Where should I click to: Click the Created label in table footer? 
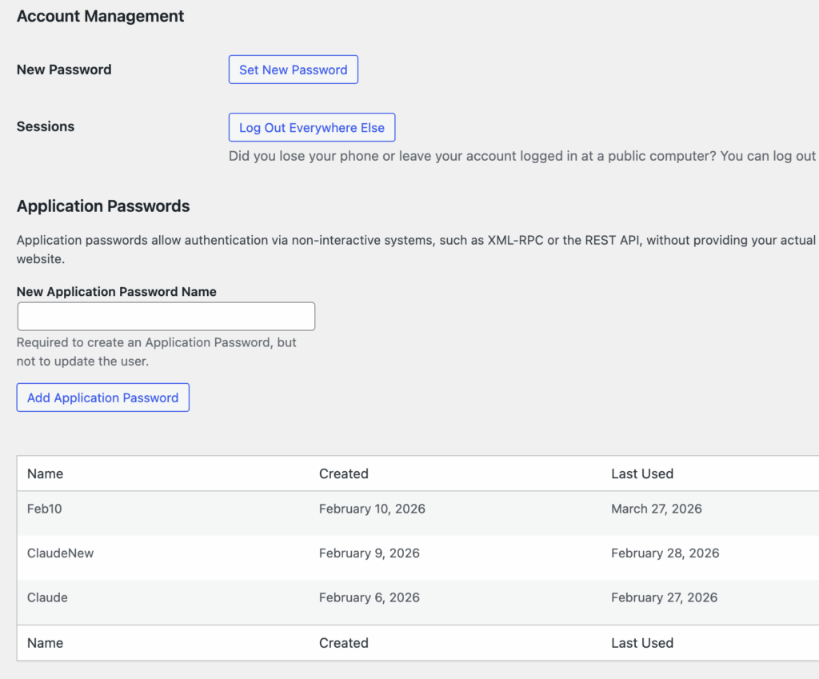click(x=343, y=643)
